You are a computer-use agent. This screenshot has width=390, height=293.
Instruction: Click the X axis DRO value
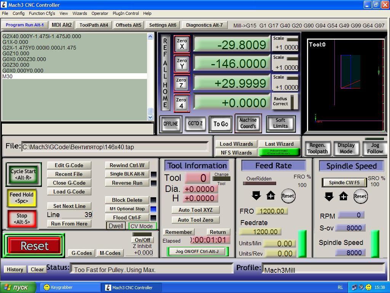tap(232, 45)
